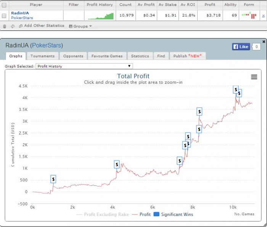Tick the RadinUA row checkbox

point(4,16)
